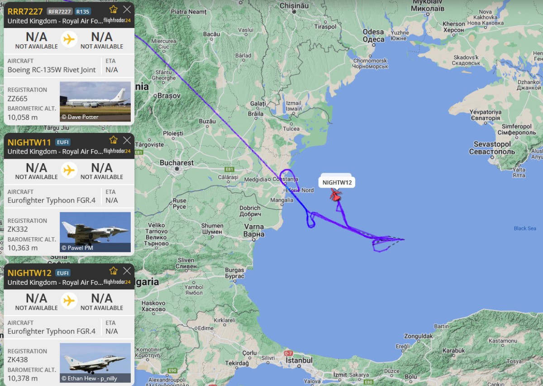Toggle favorite star on NIGHTW12 card

tap(114, 271)
